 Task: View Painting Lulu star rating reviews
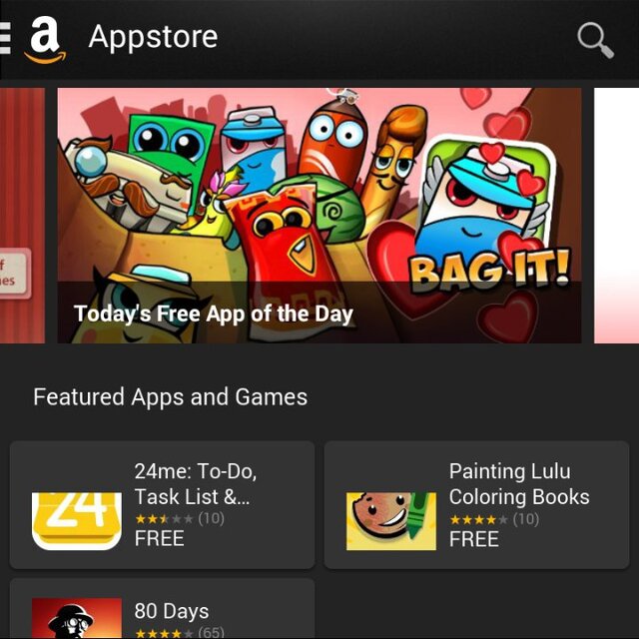(x=494, y=519)
